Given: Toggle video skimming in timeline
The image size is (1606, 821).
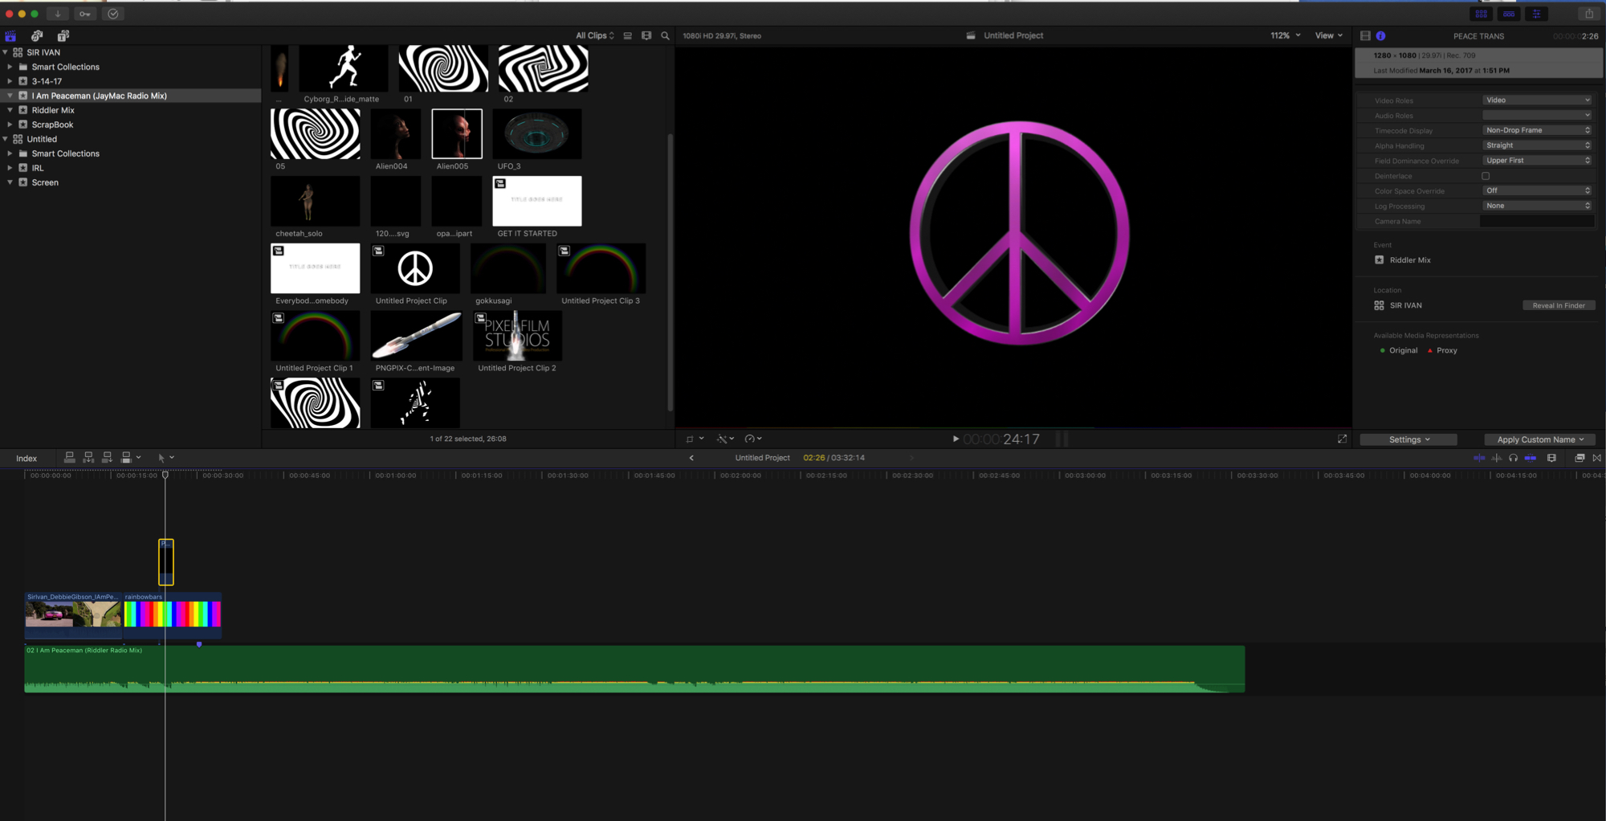Looking at the screenshot, I should (x=1479, y=458).
